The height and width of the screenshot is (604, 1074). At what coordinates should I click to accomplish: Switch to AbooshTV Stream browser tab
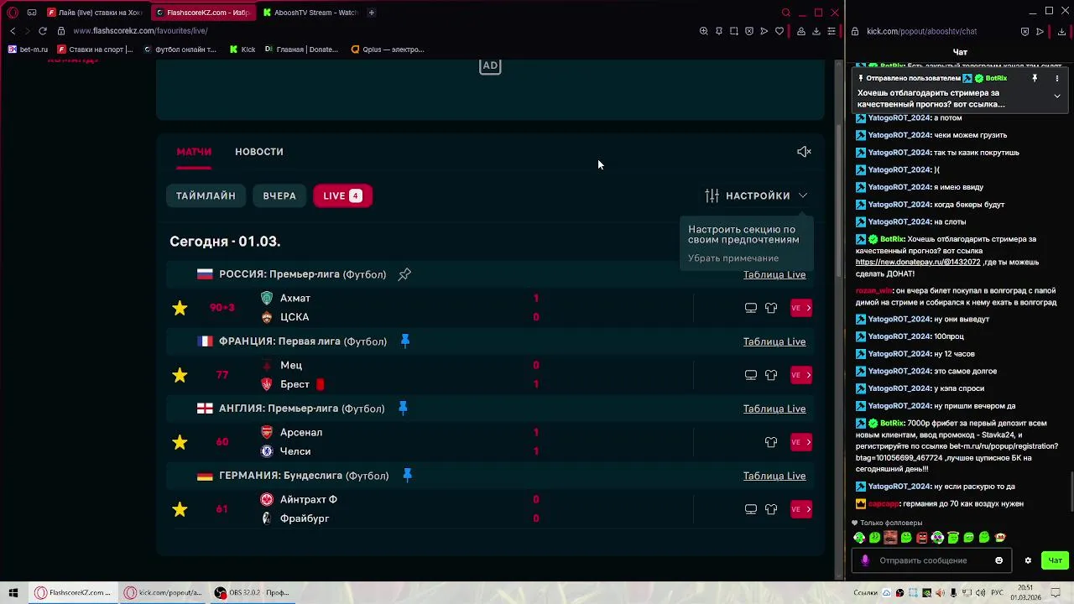pos(310,13)
